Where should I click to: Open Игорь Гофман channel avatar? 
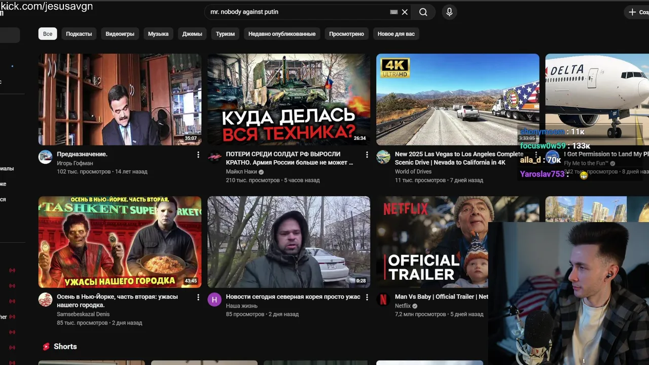click(46, 157)
